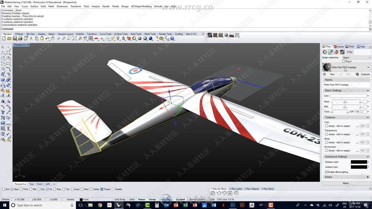Image resolution: width=372 pixels, height=209 pixels.
Task: Open the Perspective viewport title dropdown arrow
Action: point(28,45)
